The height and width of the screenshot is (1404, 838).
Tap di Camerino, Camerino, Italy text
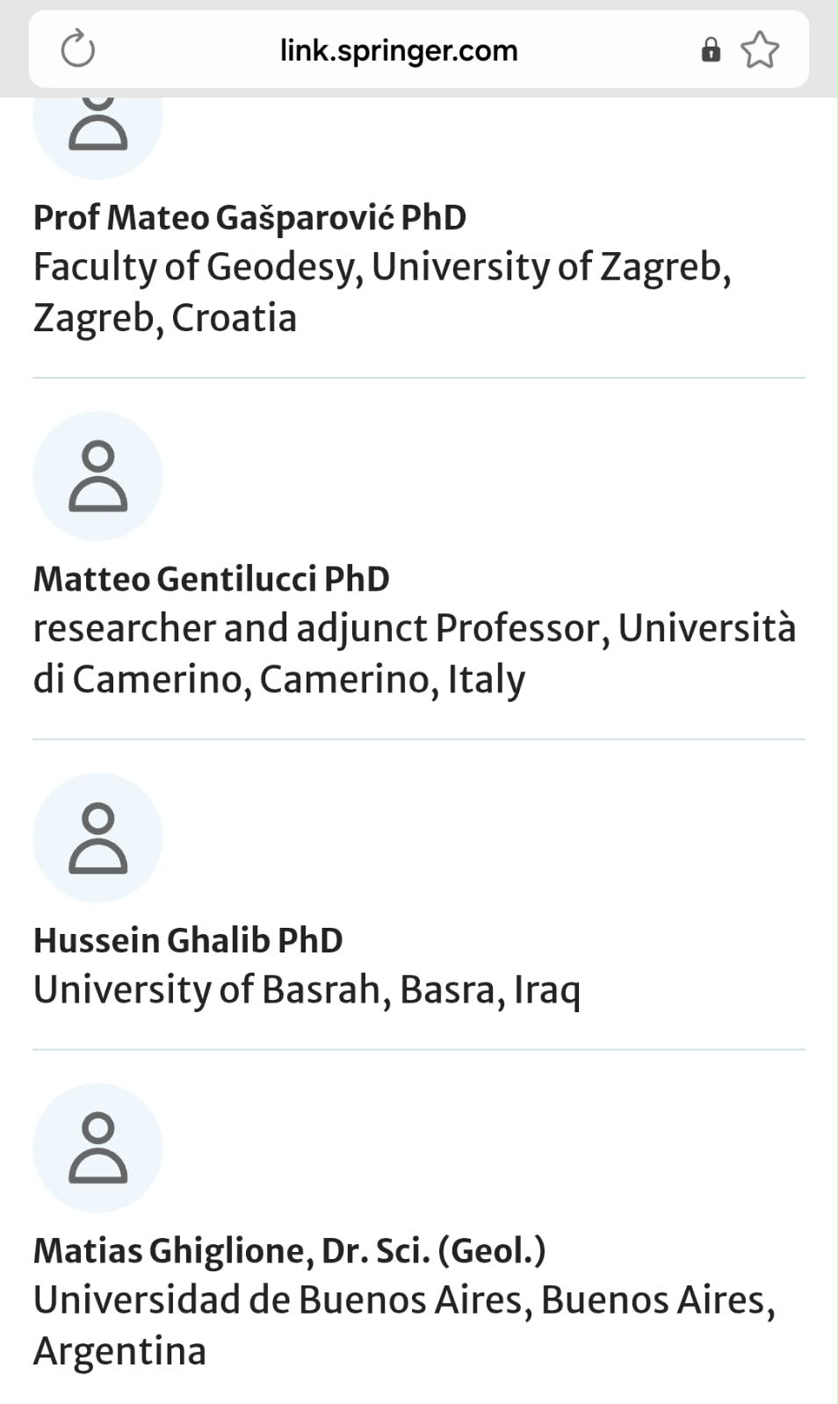(279, 680)
